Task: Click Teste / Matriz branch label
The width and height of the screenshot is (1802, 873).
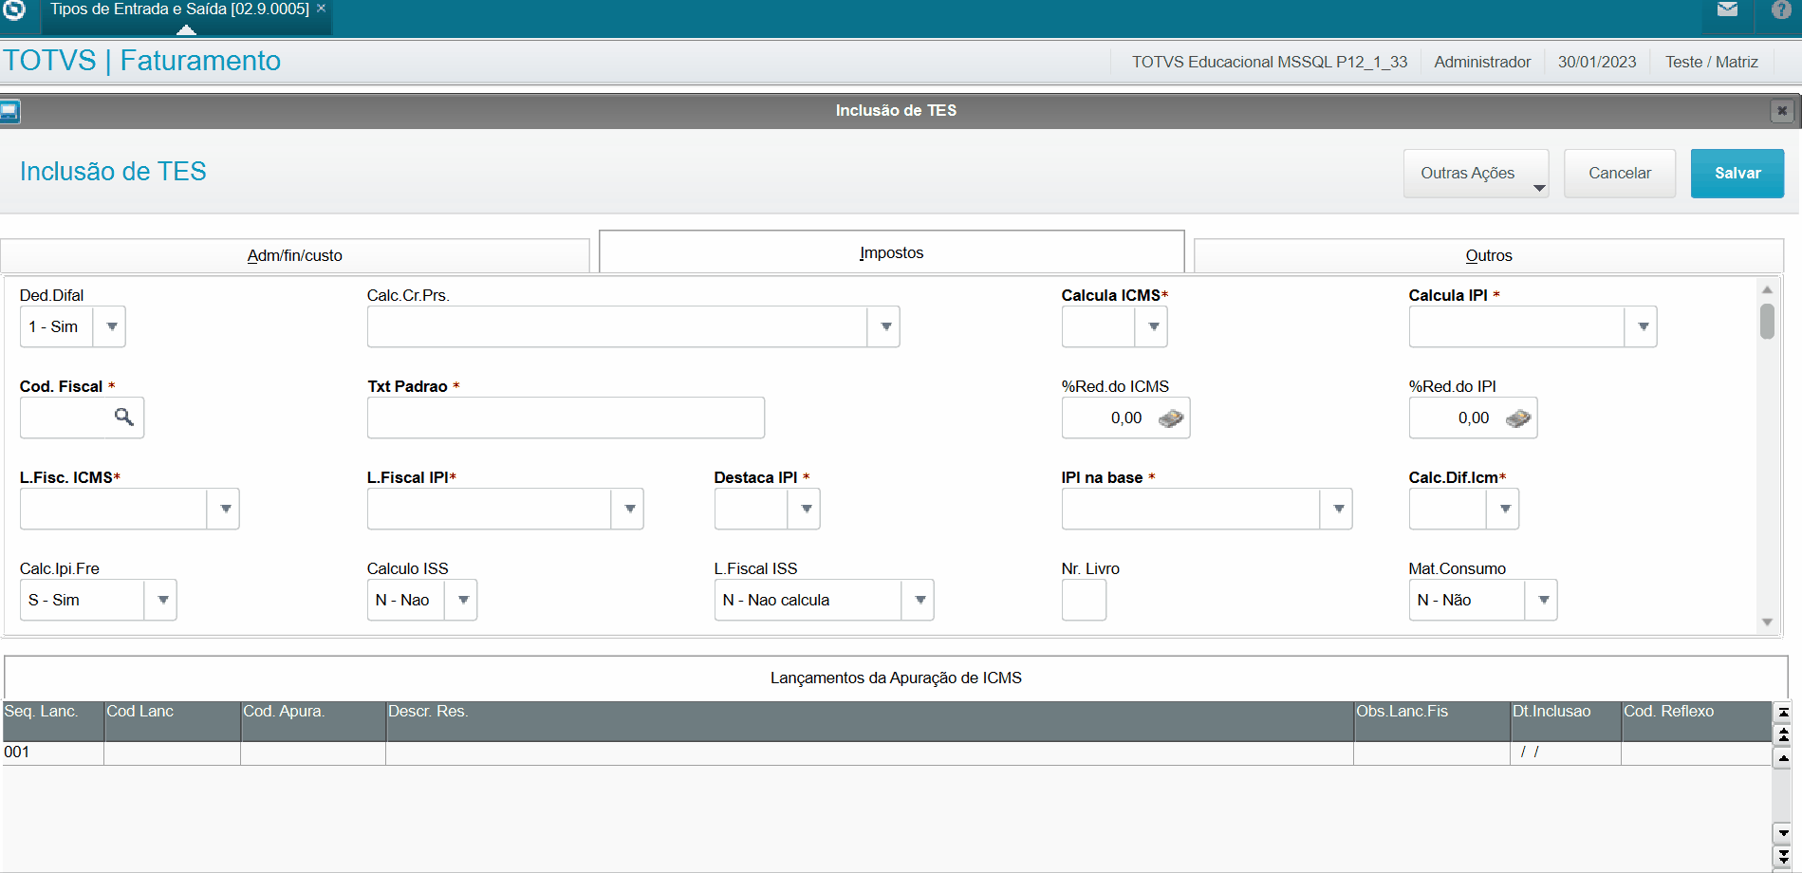Action: pos(1712,62)
